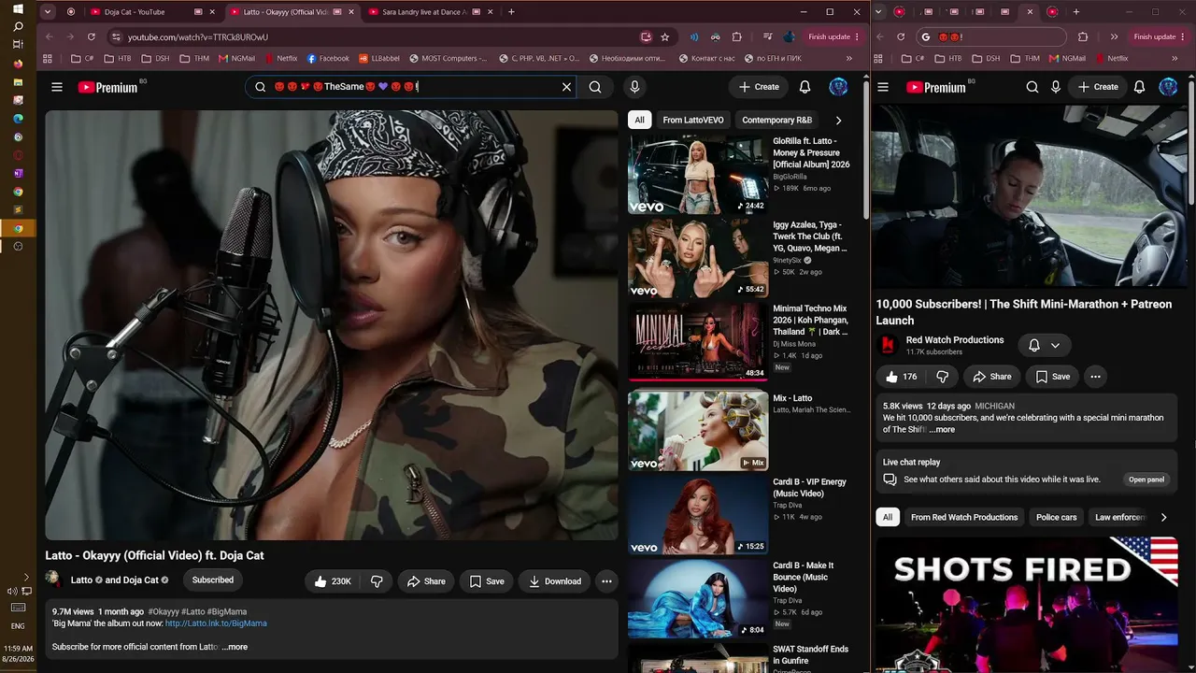The width and height of the screenshot is (1196, 673).
Task: Open notifications bell in left window
Action: pos(804,87)
